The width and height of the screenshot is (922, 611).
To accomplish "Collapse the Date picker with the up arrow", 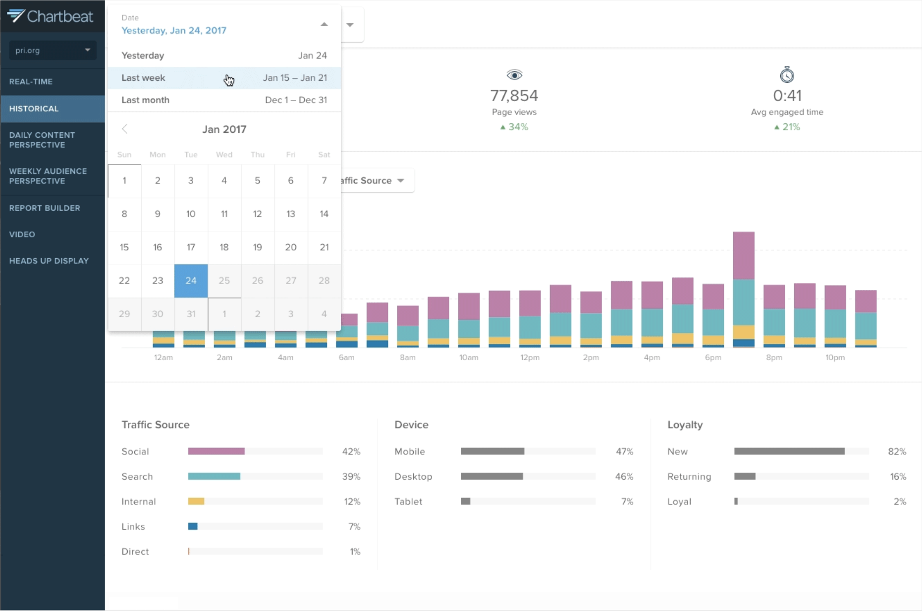I will [324, 24].
